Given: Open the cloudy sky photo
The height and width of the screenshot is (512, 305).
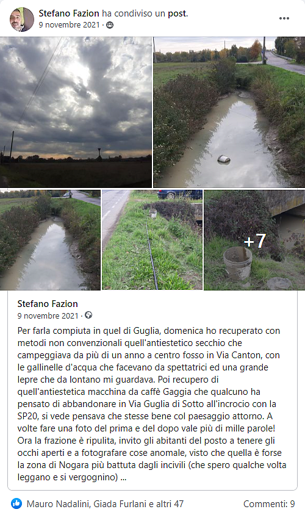Looking at the screenshot, I should tap(76, 112).
